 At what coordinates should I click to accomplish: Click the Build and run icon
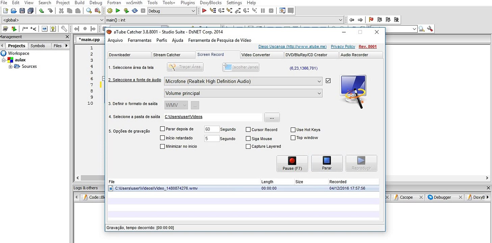(x=127, y=11)
